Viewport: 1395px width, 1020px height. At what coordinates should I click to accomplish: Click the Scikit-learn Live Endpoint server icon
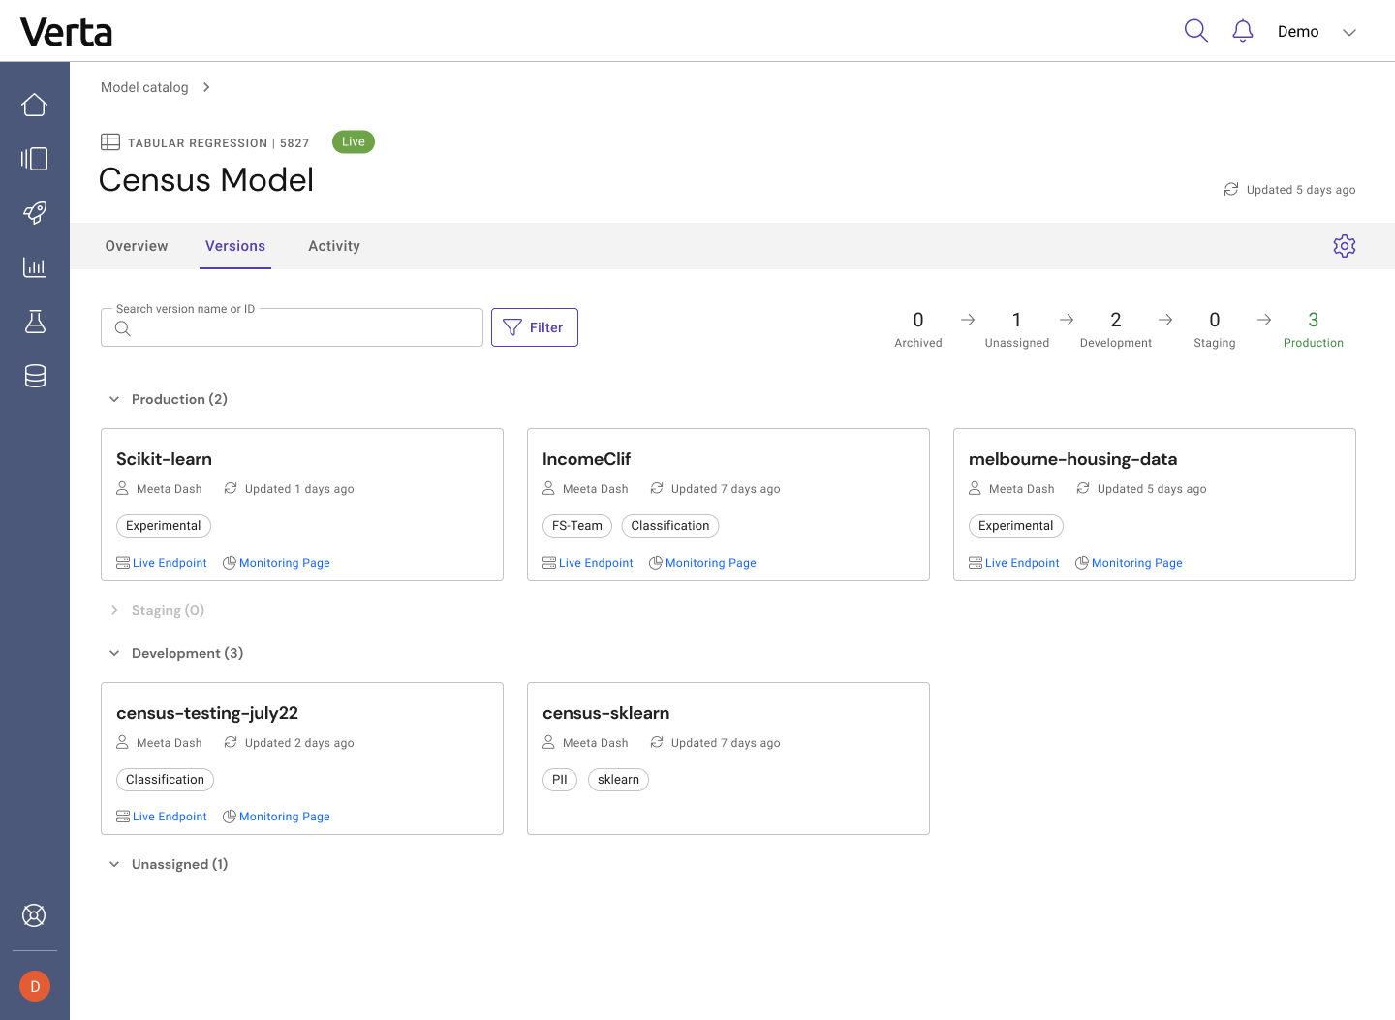pyautogui.click(x=123, y=563)
